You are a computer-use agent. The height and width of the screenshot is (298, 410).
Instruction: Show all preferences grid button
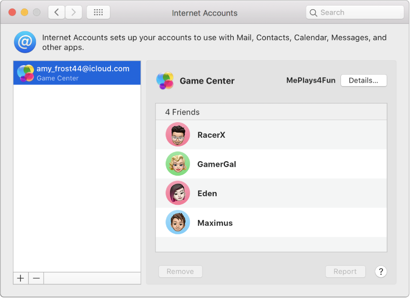pyautogui.click(x=98, y=12)
